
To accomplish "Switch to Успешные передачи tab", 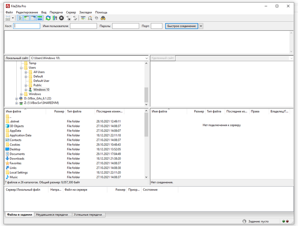I will 88,215.
